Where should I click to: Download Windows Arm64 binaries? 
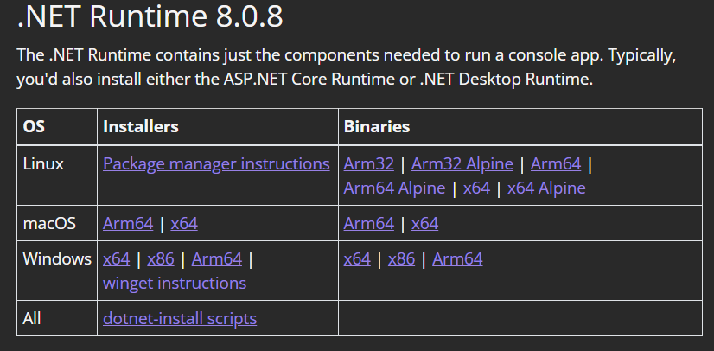(x=457, y=258)
